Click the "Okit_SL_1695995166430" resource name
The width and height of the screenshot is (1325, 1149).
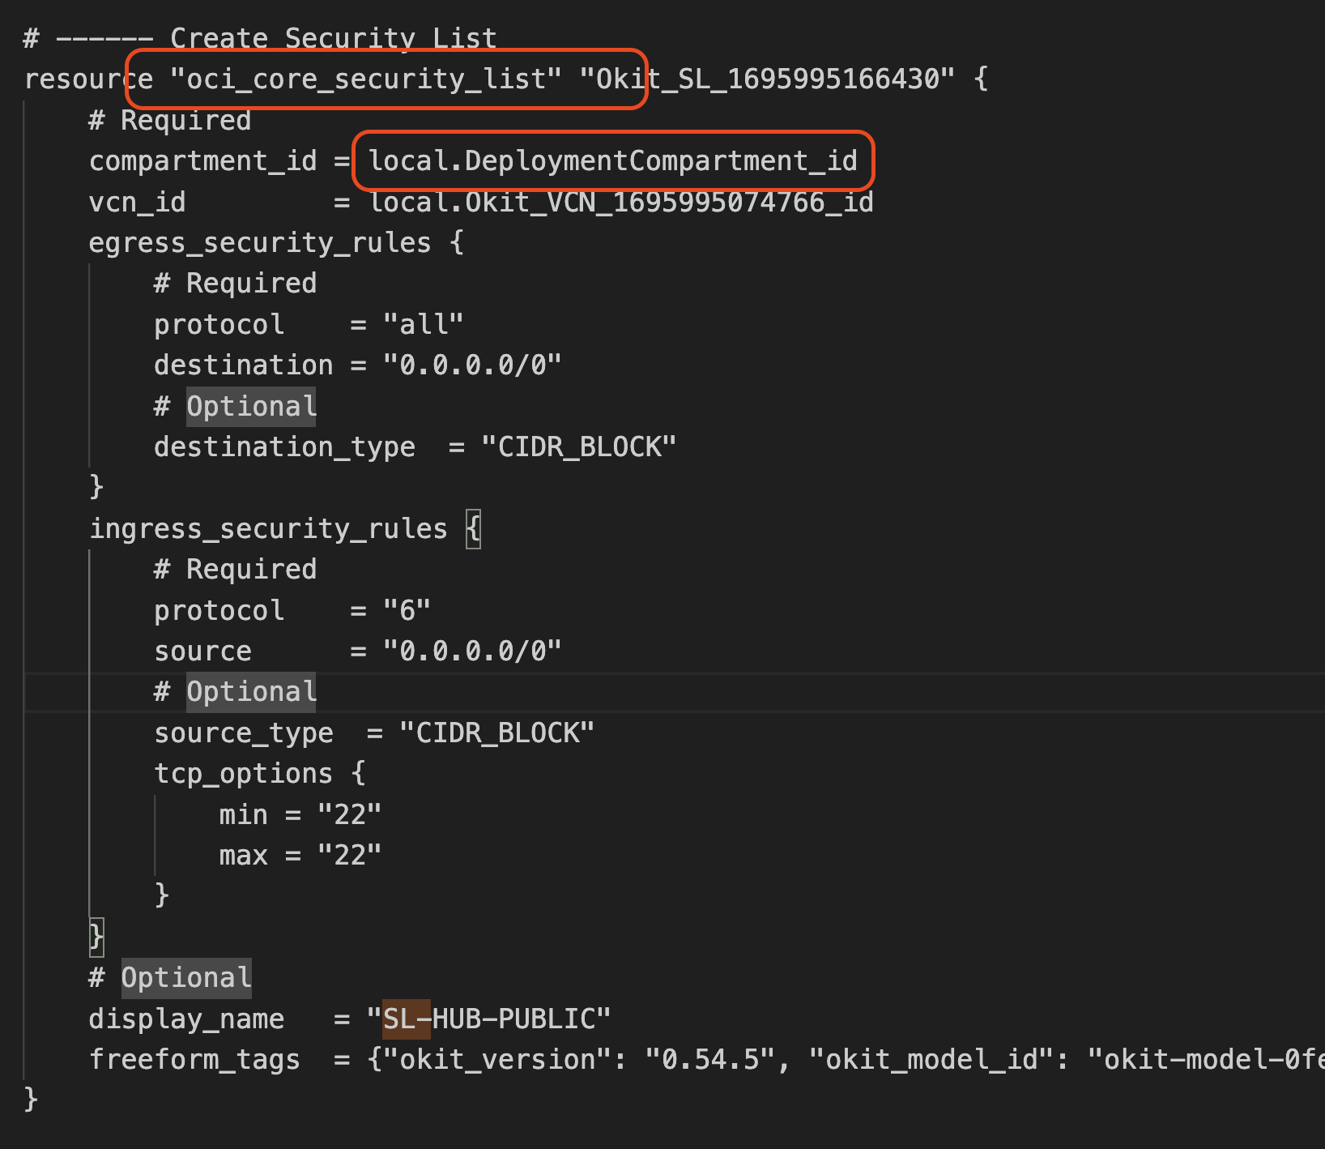[x=767, y=79]
